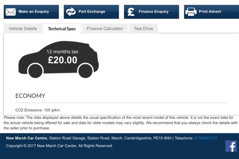The width and height of the screenshot is (239, 159).
Task: Click the Print Advert button
Action: click(x=212, y=12)
